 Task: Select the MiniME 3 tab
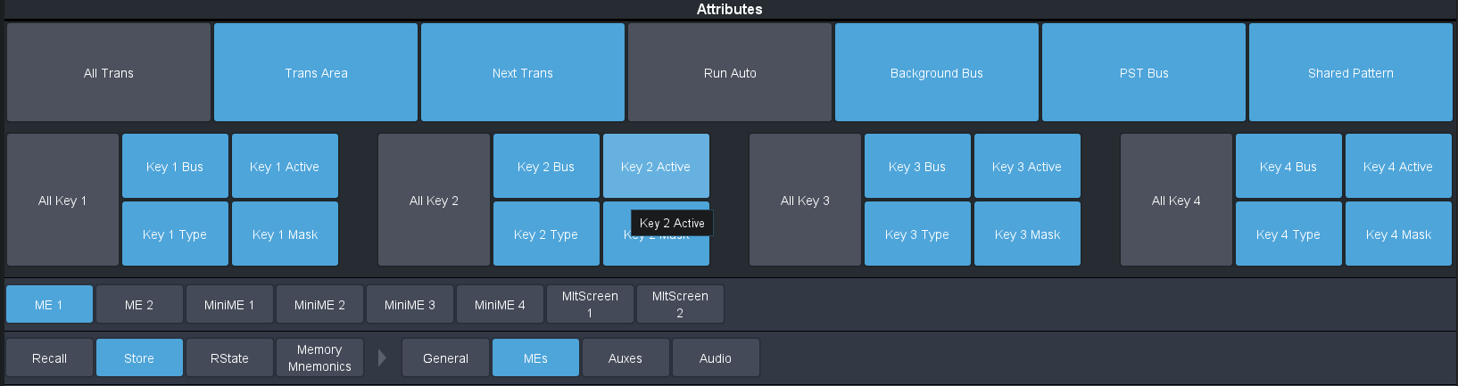(410, 304)
